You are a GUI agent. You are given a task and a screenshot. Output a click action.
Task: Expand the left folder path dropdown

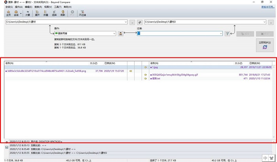tap(126, 22)
